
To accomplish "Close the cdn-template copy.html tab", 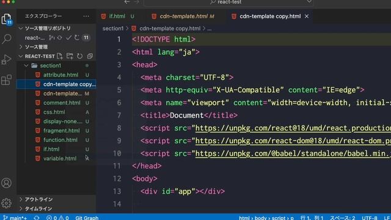I will [x=307, y=16].
